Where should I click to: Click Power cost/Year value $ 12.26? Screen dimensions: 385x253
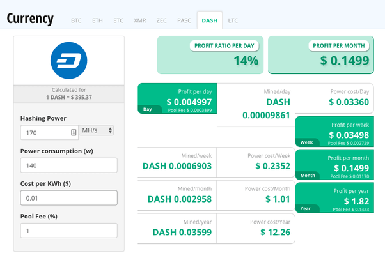pos(275,233)
